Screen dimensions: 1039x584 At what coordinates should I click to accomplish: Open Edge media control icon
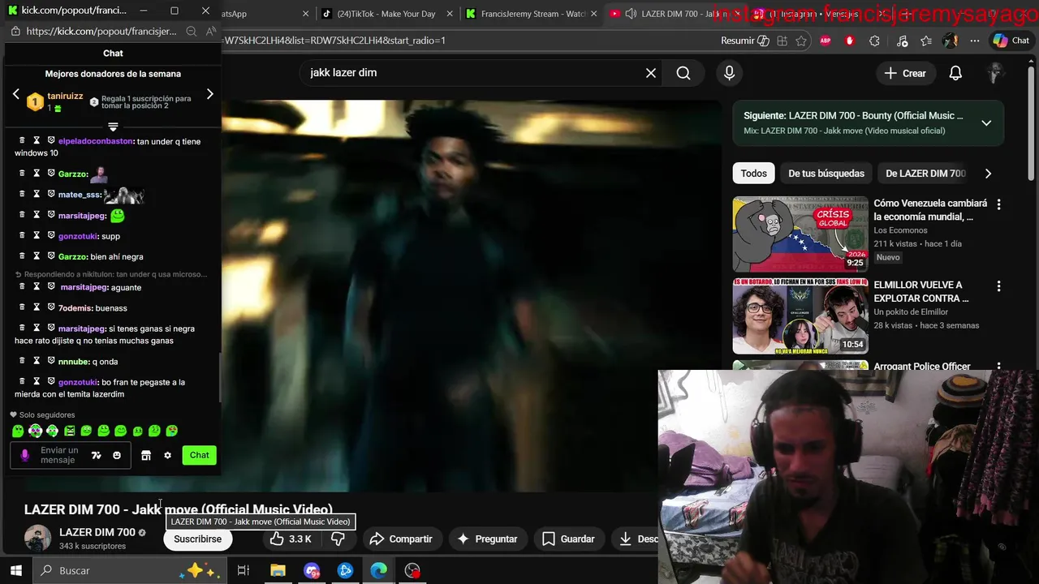pyautogui.click(x=901, y=41)
